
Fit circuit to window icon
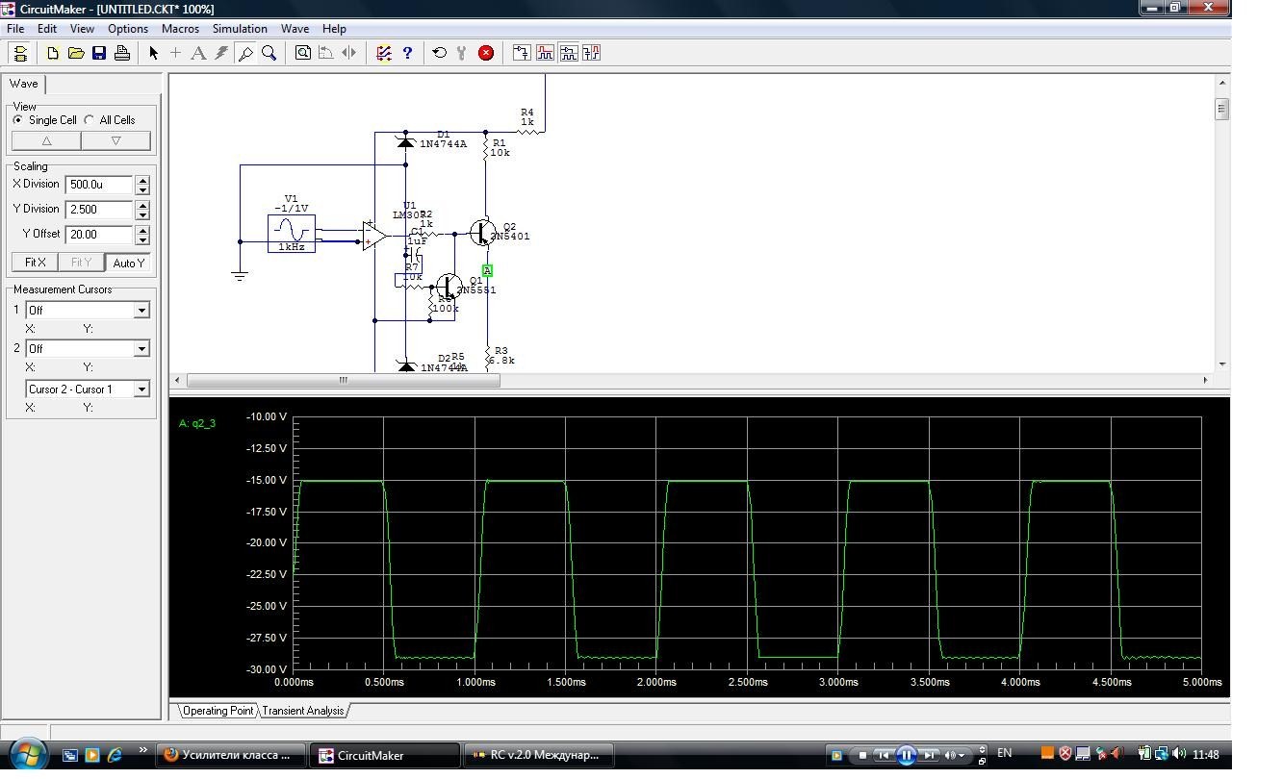303,53
